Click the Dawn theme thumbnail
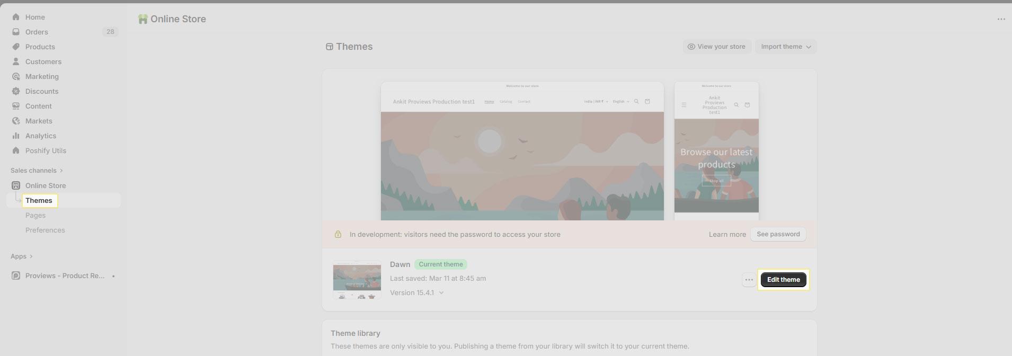This screenshot has width=1012, height=356. [357, 280]
